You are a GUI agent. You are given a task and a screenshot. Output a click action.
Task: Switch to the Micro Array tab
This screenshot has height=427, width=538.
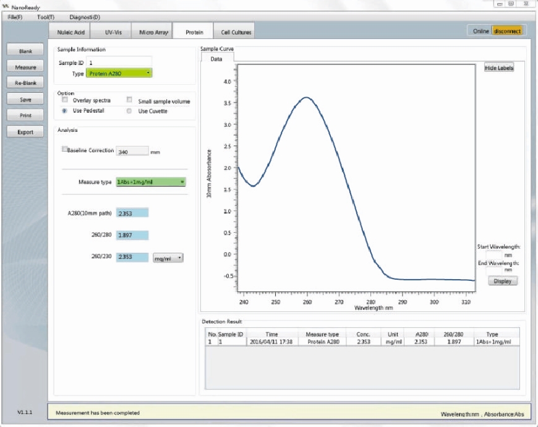pos(153,32)
